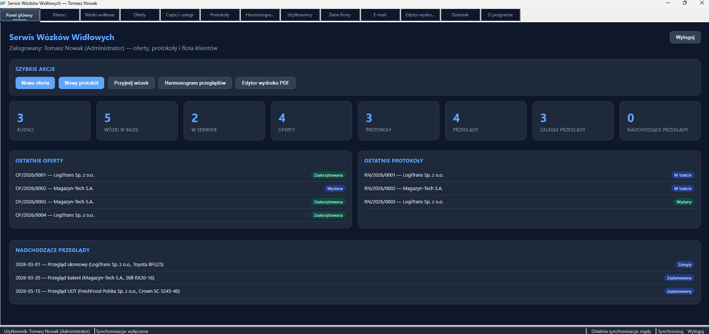Click Synchronizuj in the status bar
This screenshot has height=334, width=709.
670,331
